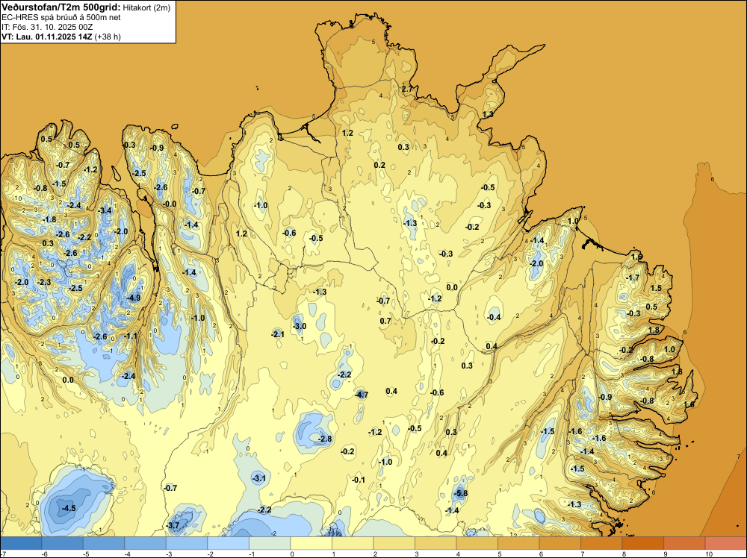Click the -0.1 temperature value on the map
The height and width of the screenshot is (558, 747).
[x=359, y=480]
